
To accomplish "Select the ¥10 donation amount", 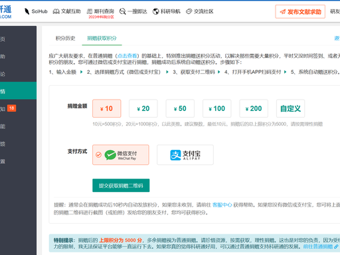I will tap(107, 108).
